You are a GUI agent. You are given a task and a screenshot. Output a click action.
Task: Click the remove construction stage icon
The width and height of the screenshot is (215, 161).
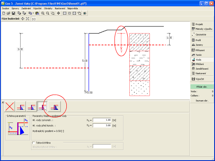coord(27,19)
